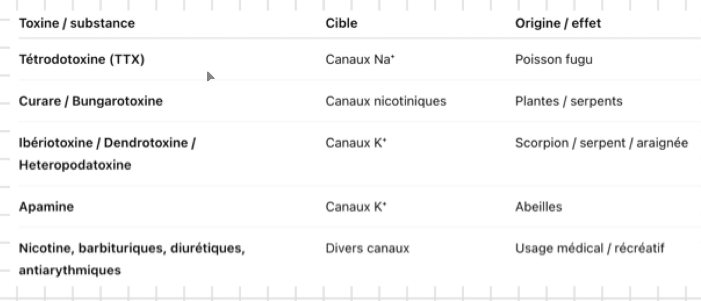Click the 'Curare / Bungarotoxine' cell
Viewport: 701px width, 301px height.
(x=91, y=101)
